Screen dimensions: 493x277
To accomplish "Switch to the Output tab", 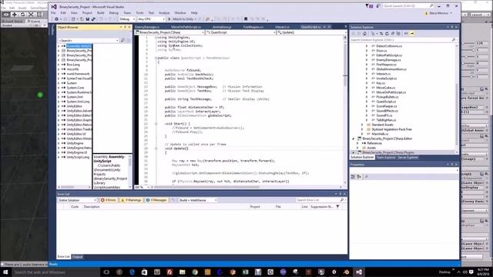I will (x=78, y=257).
